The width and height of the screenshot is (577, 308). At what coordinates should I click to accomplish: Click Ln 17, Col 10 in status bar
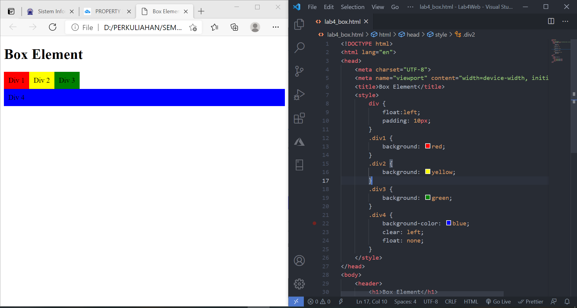pos(371,301)
